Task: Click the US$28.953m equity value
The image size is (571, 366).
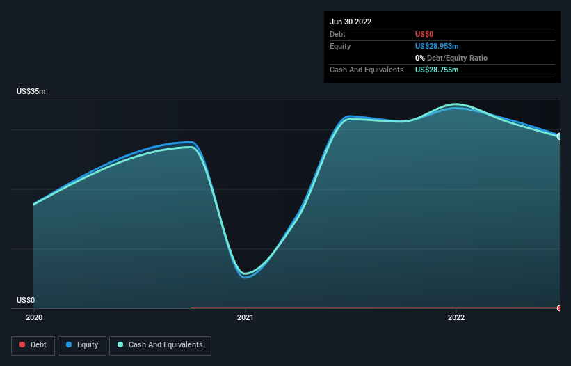Action: 437,46
